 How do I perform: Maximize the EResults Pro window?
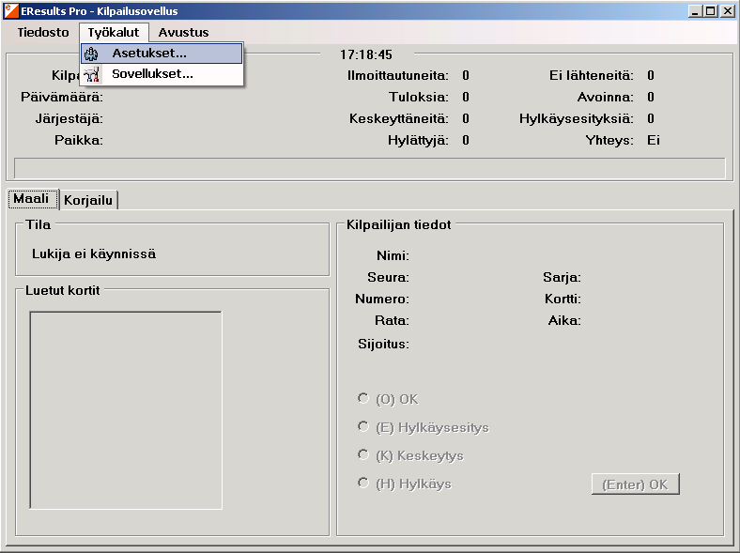[x=710, y=11]
